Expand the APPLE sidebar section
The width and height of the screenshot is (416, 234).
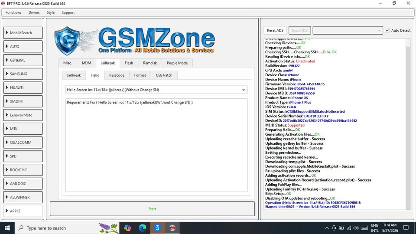click(x=23, y=211)
